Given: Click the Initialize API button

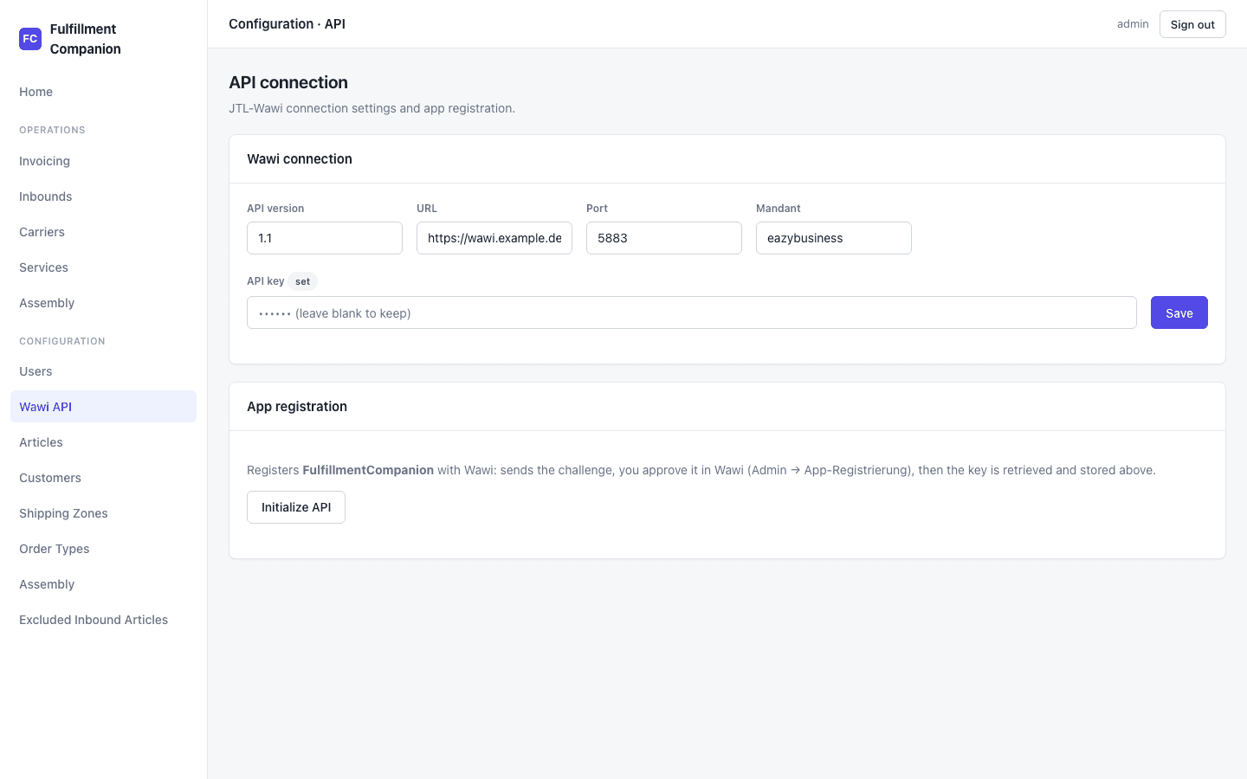Looking at the screenshot, I should tap(296, 507).
